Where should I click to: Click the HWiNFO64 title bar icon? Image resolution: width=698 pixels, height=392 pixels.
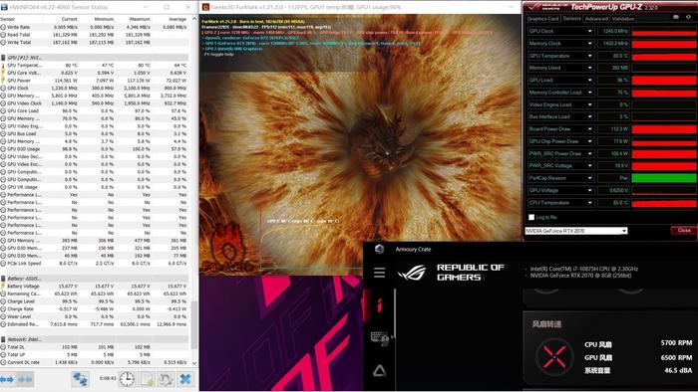click(4, 7)
